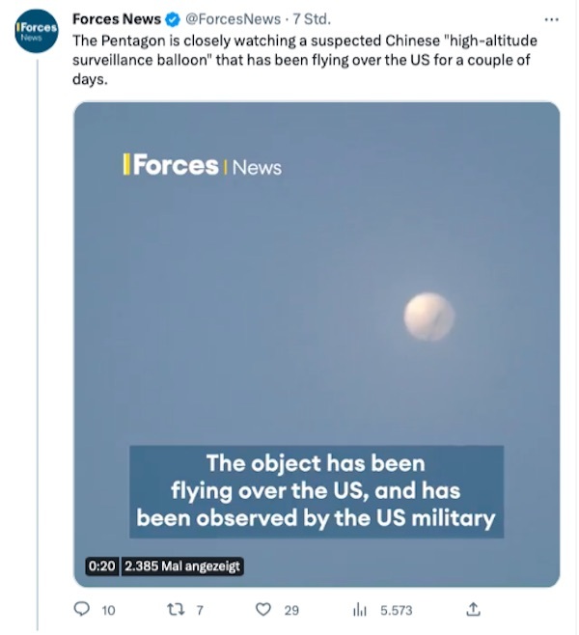Click the reply speech bubble icon
Image resolution: width=579 pixels, height=635 pixels.
point(82,609)
